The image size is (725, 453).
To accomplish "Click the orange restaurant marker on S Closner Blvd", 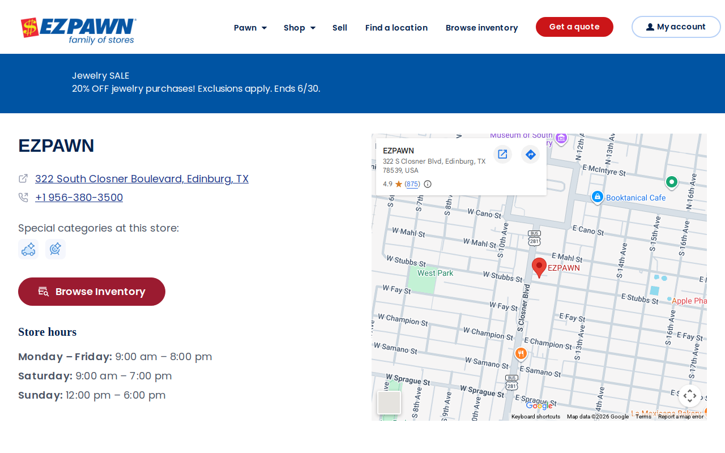I will pos(521,354).
